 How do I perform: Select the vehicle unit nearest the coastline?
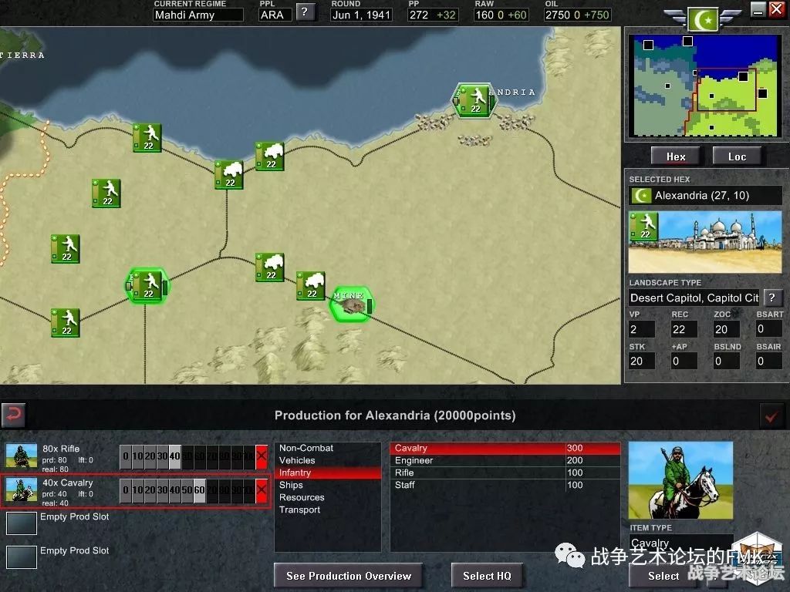(x=269, y=156)
